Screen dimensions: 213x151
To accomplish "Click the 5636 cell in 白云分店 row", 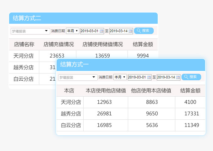I will coord(151,125).
